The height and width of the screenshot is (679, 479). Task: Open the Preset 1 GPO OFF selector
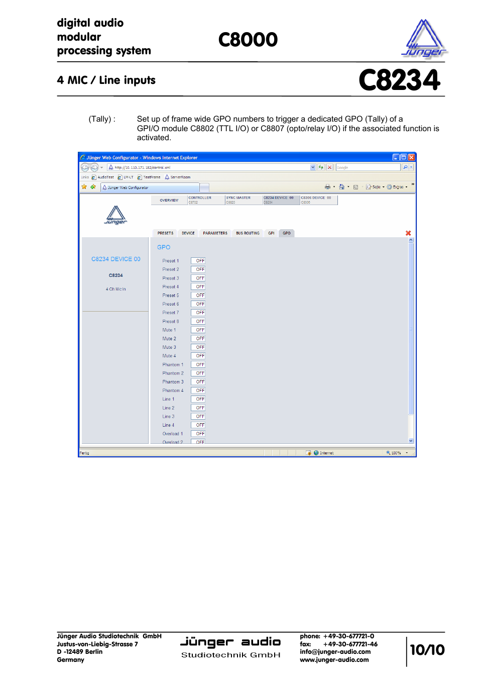click(198, 261)
